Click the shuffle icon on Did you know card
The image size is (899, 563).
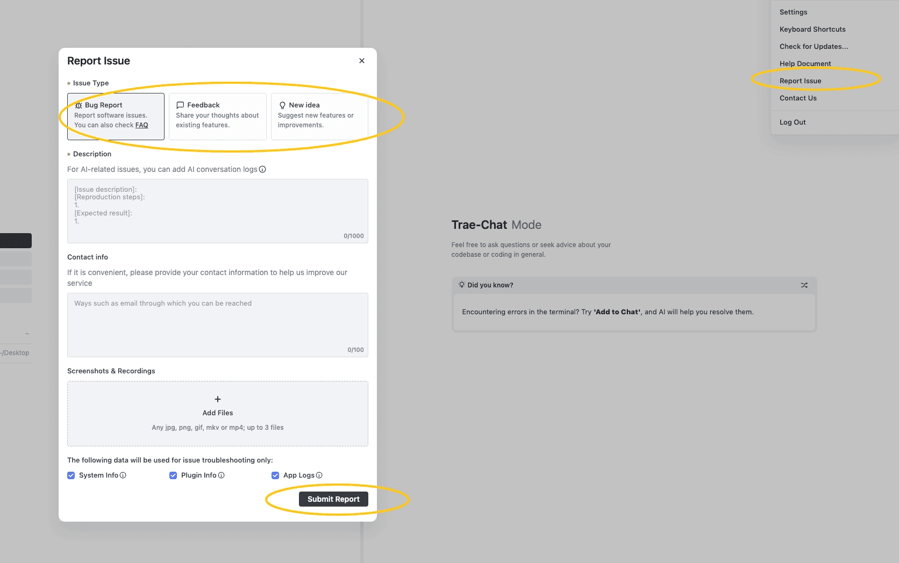click(x=804, y=285)
